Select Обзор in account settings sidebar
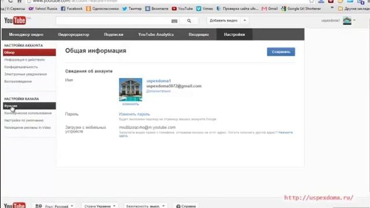The width and height of the screenshot is (370, 208). pos(29,53)
